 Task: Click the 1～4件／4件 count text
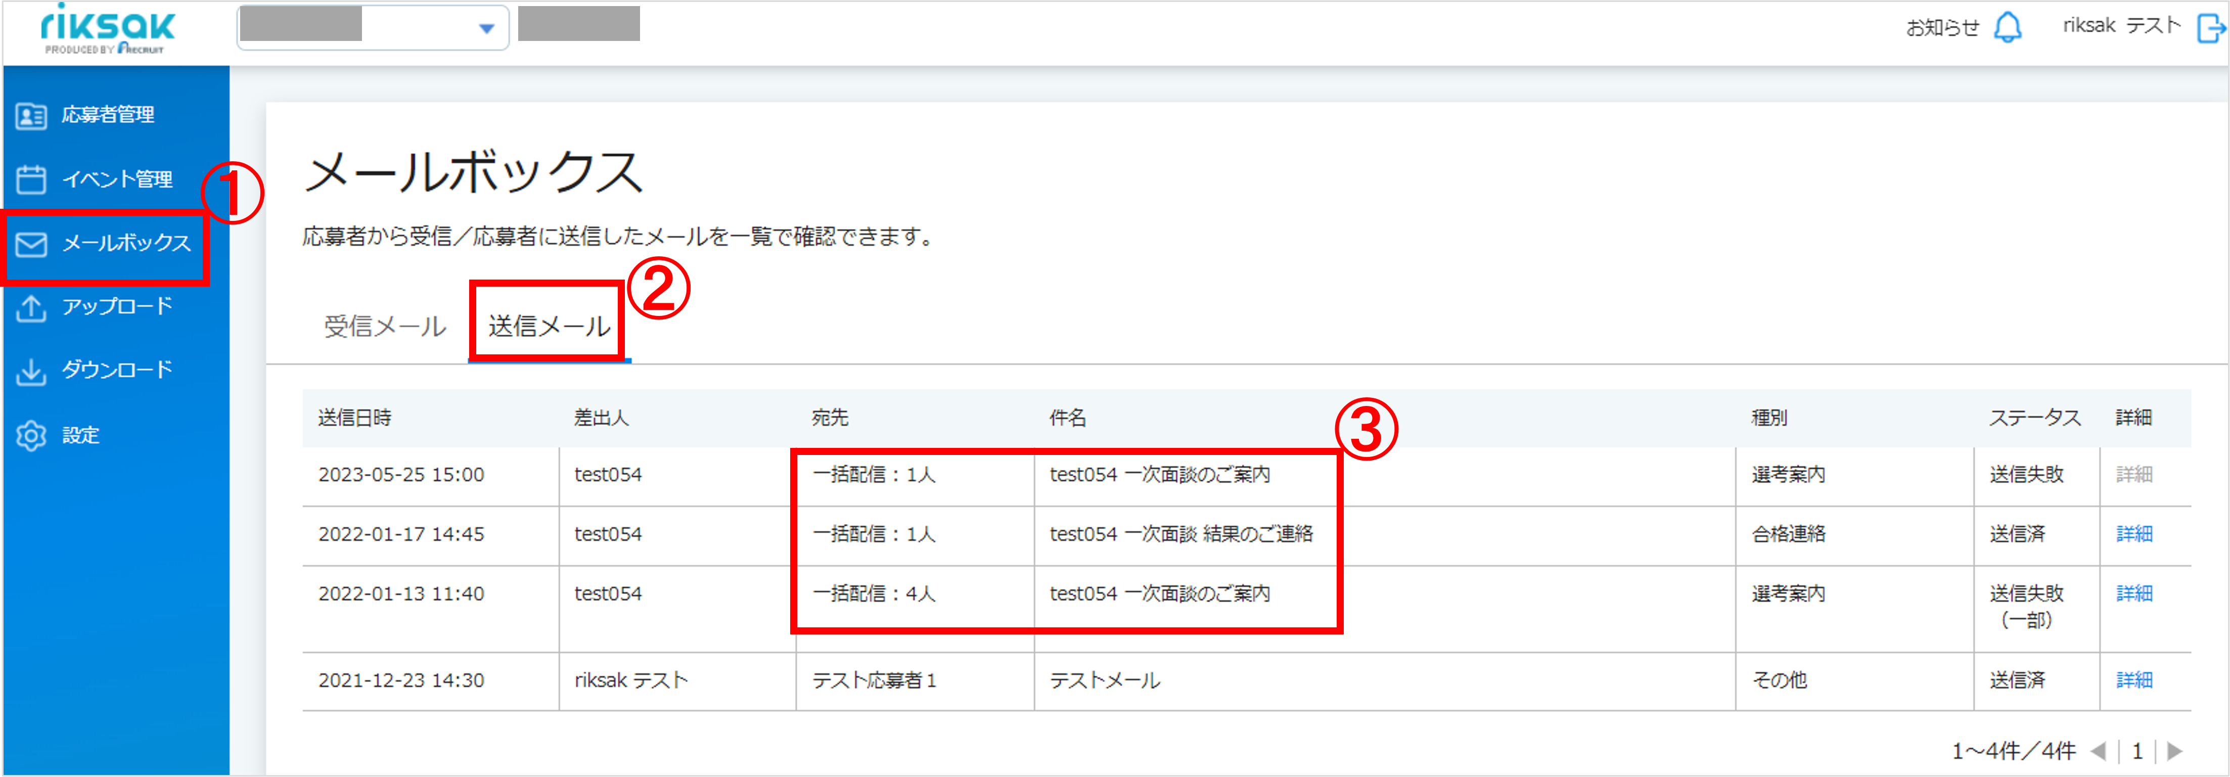(x=2014, y=751)
